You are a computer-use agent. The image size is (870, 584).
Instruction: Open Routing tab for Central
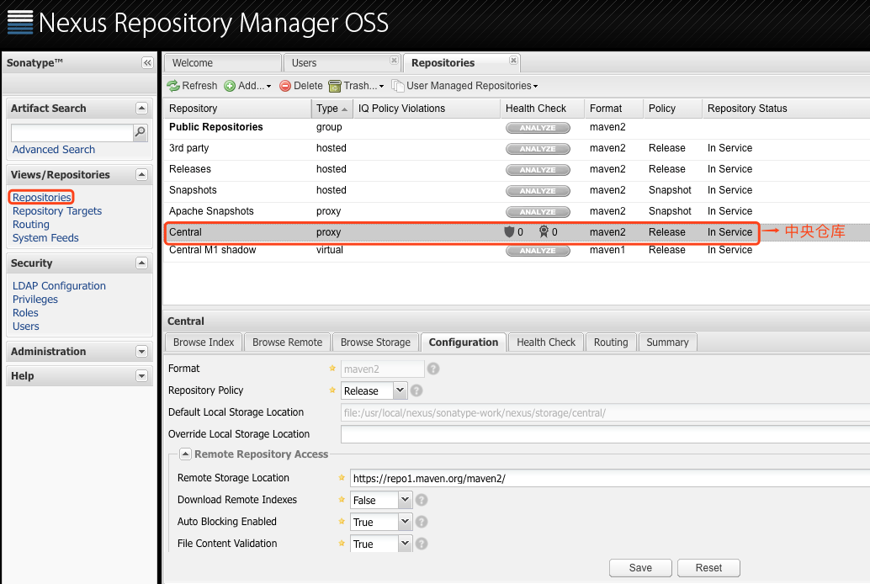[611, 342]
